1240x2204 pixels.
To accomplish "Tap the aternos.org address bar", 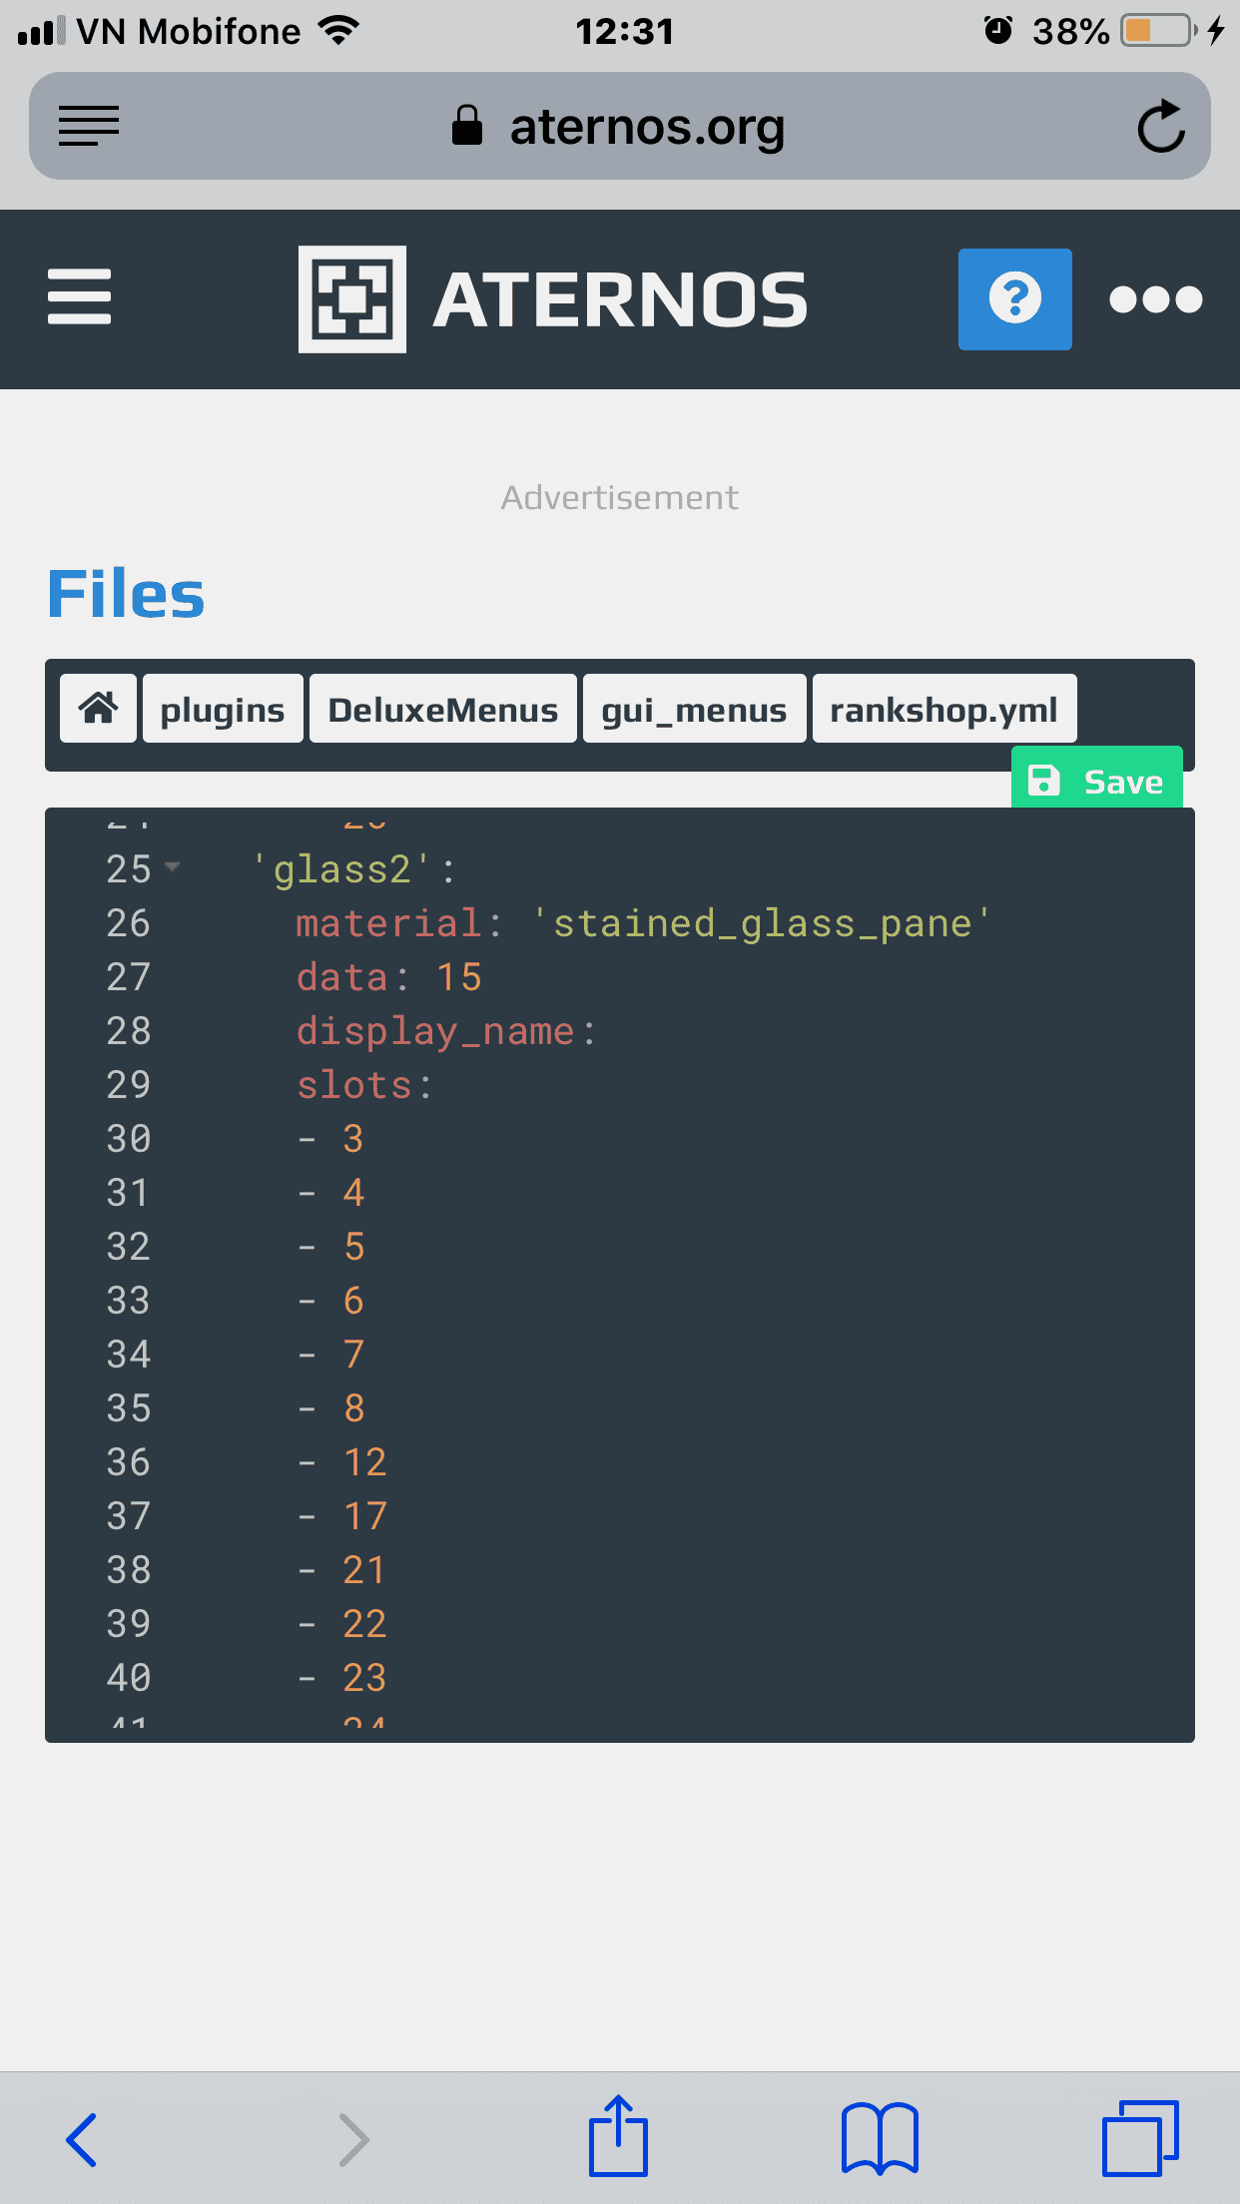I will [619, 127].
